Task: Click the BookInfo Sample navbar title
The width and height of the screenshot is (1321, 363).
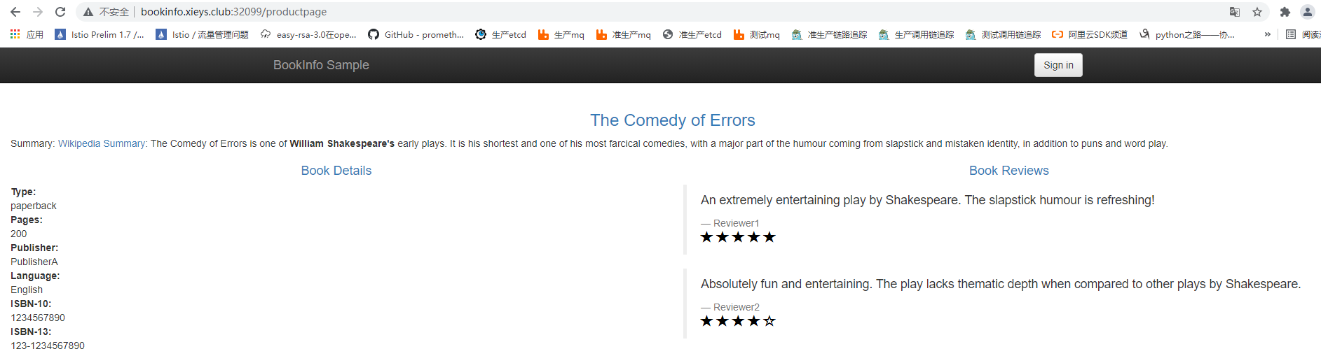Action: tap(321, 65)
